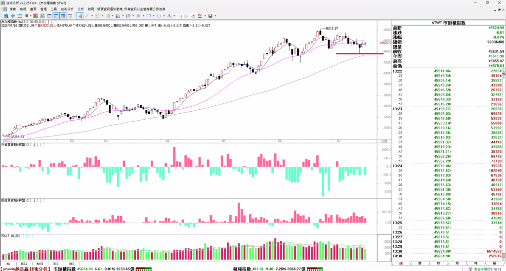Click the chart window icon with pointer cursor
Viewport: 506px width, 271px height.
(x=70, y=15)
